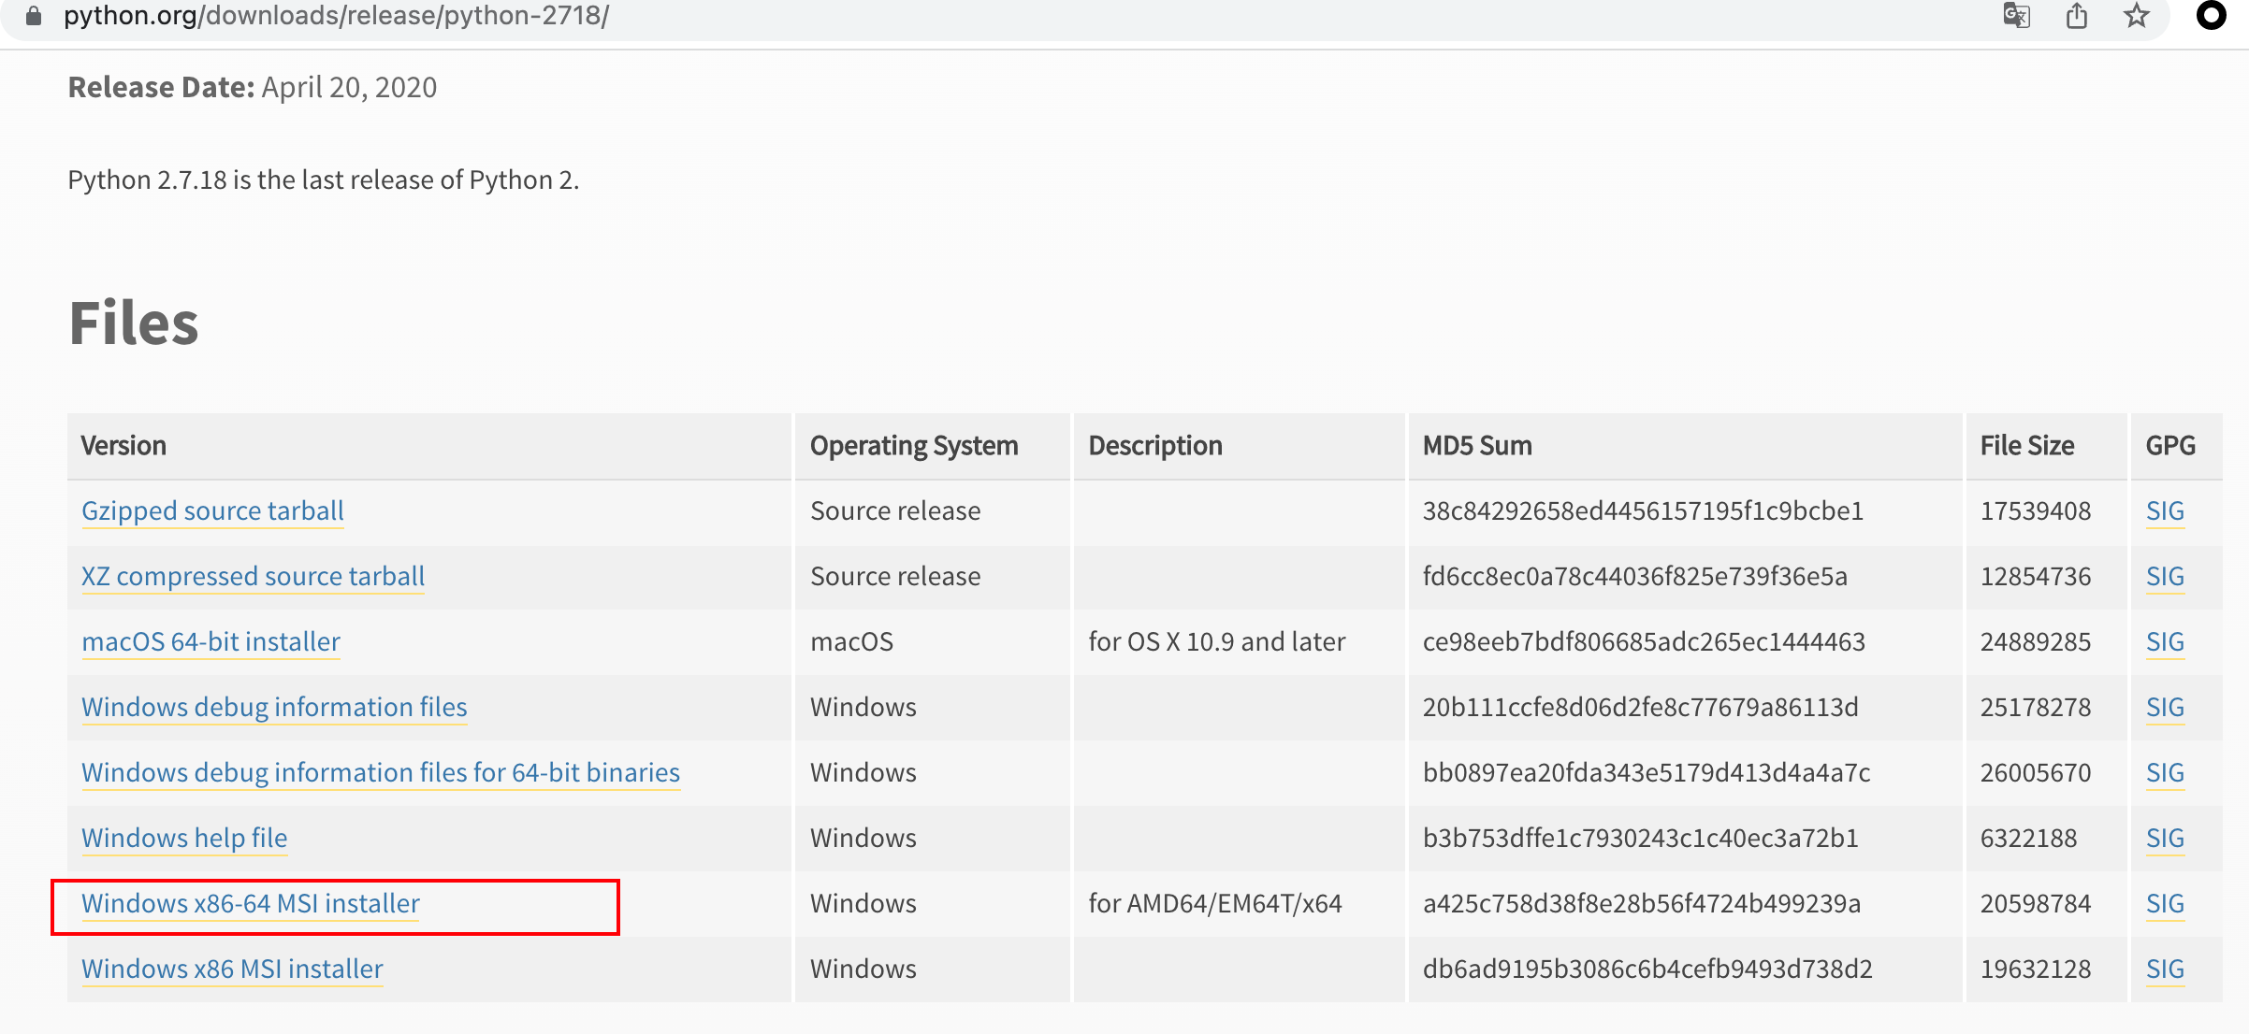Open SIG link for x86 MSI installer
Image resolution: width=2249 pixels, height=1034 pixels.
coord(2165,969)
